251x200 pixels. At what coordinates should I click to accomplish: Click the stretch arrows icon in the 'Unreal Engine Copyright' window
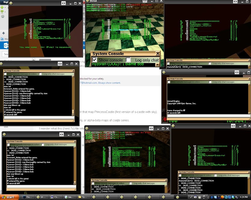(x=237, y=72)
